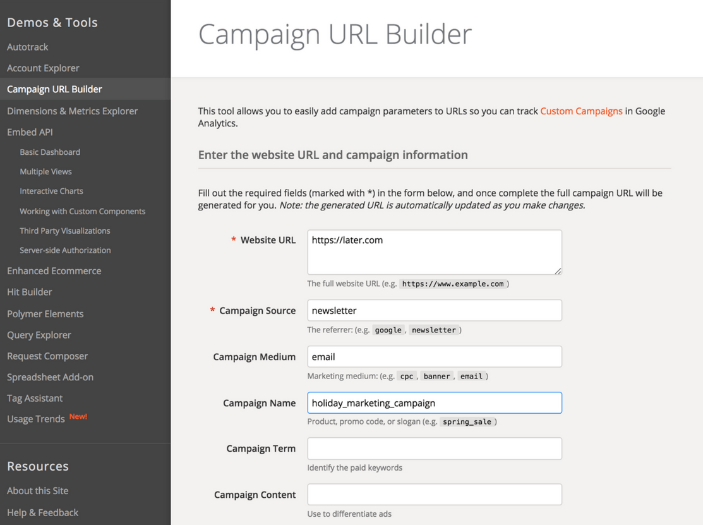Click the Campaign Source label
The image size is (703, 525).
(257, 311)
